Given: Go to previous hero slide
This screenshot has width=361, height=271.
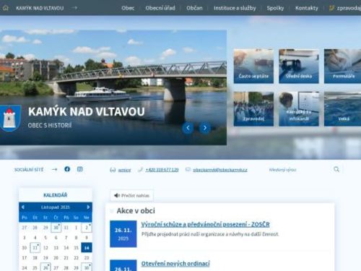Looking at the screenshot, I should tap(188, 128).
